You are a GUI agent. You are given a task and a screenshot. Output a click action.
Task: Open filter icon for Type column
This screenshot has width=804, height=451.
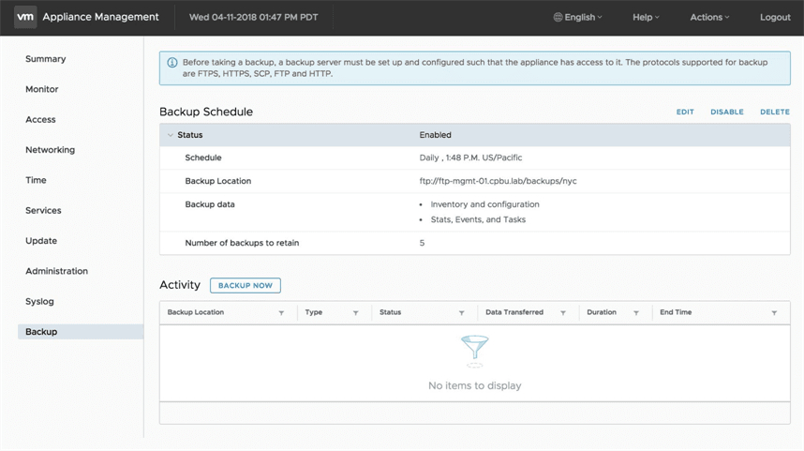pyautogui.click(x=356, y=313)
